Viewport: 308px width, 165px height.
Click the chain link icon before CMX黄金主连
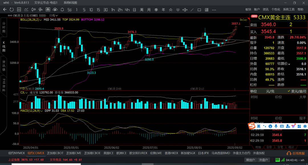10,15
